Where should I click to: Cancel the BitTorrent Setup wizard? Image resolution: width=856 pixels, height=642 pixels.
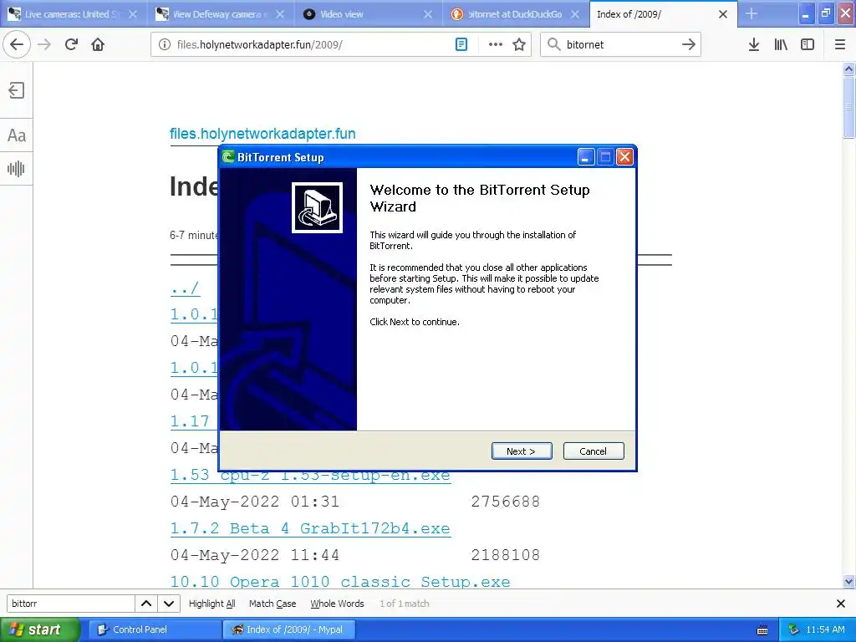(594, 451)
